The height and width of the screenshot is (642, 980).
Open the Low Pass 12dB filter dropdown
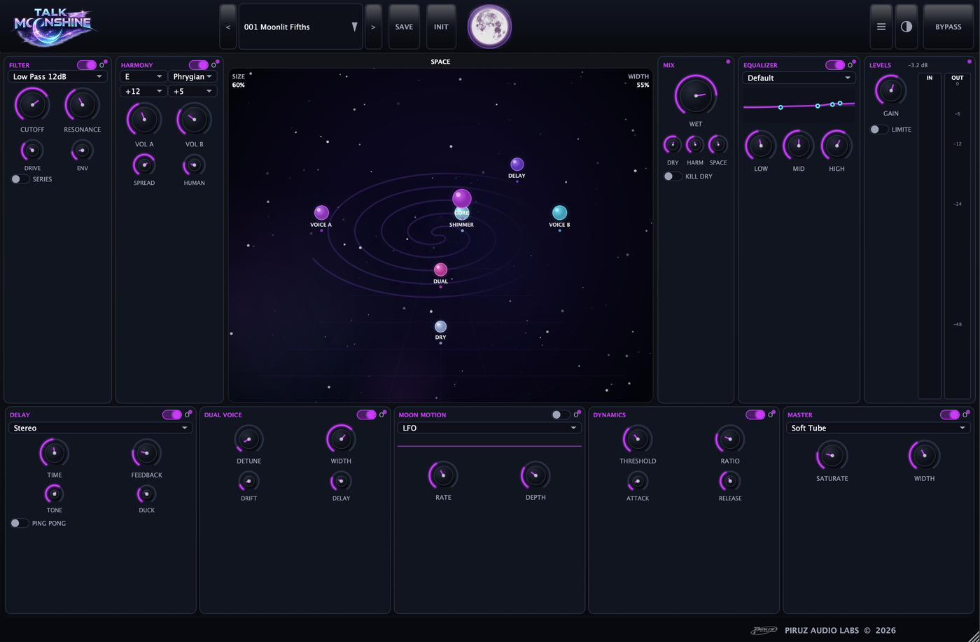[57, 76]
